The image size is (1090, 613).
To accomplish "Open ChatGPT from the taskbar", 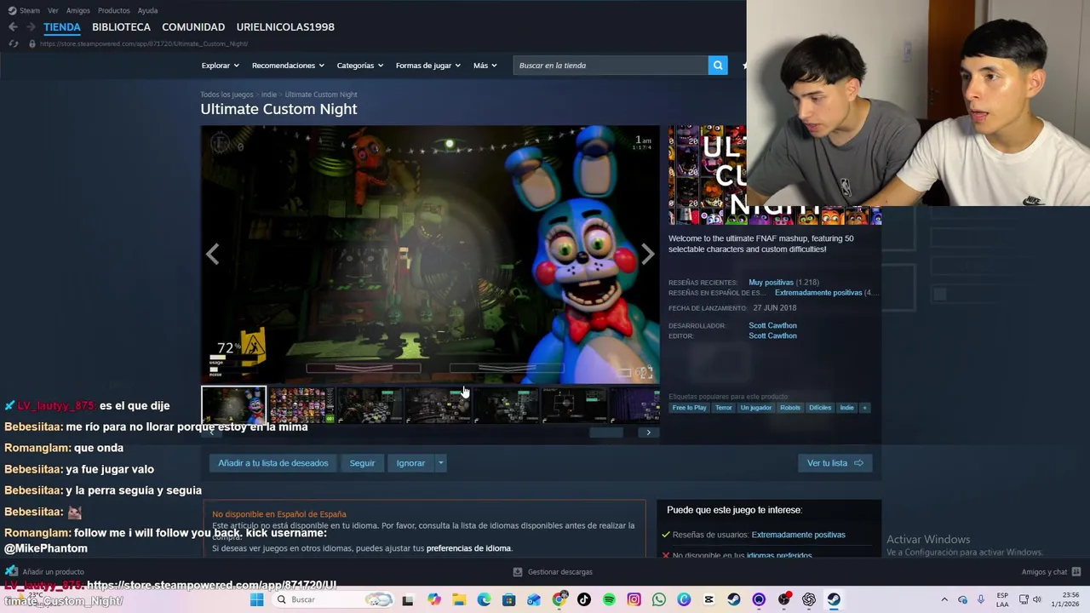I will 809,599.
